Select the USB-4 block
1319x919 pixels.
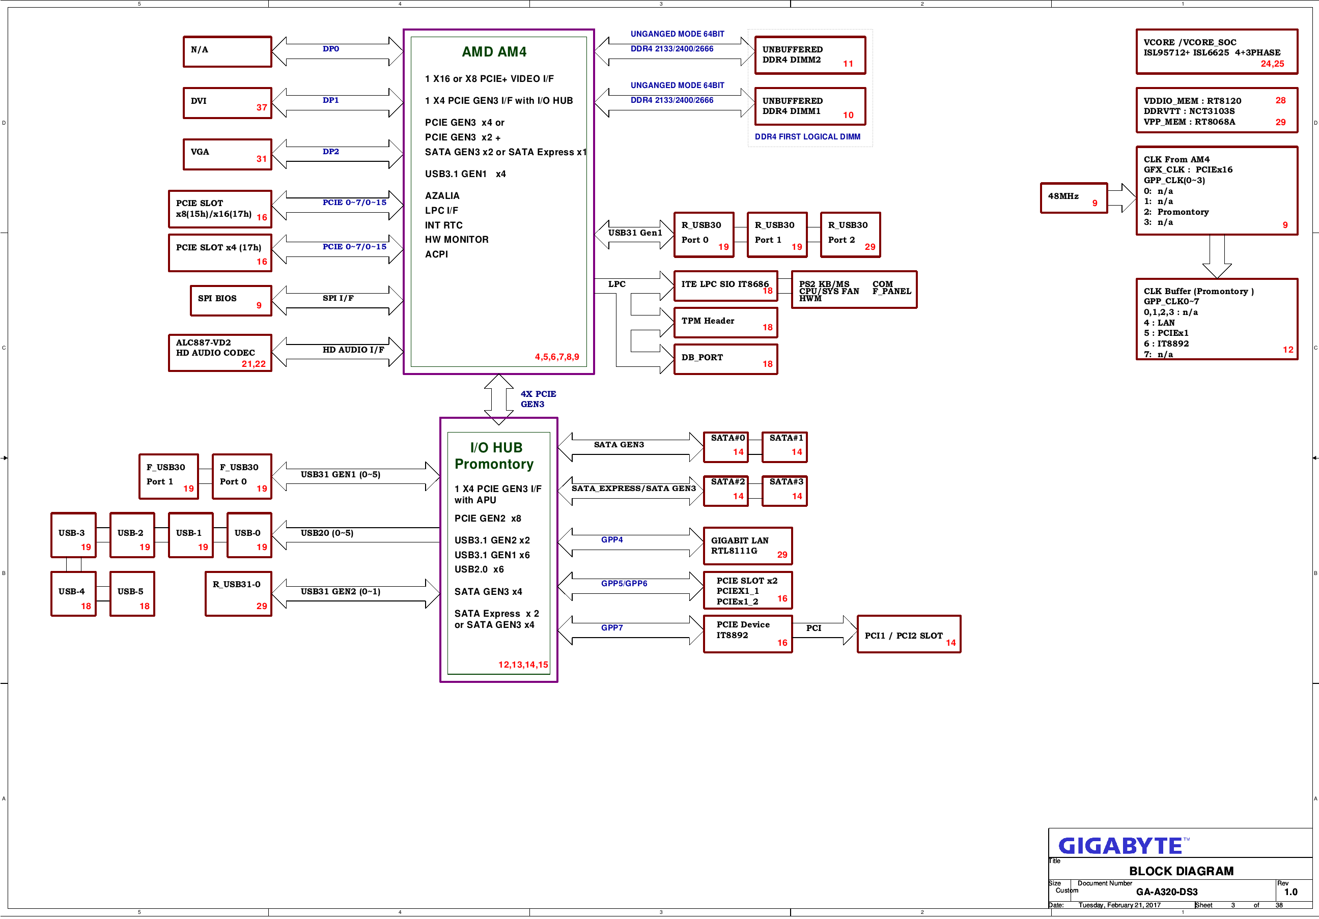coord(73,593)
